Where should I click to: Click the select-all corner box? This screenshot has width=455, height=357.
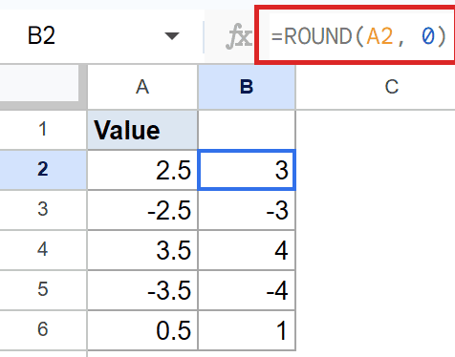43,87
